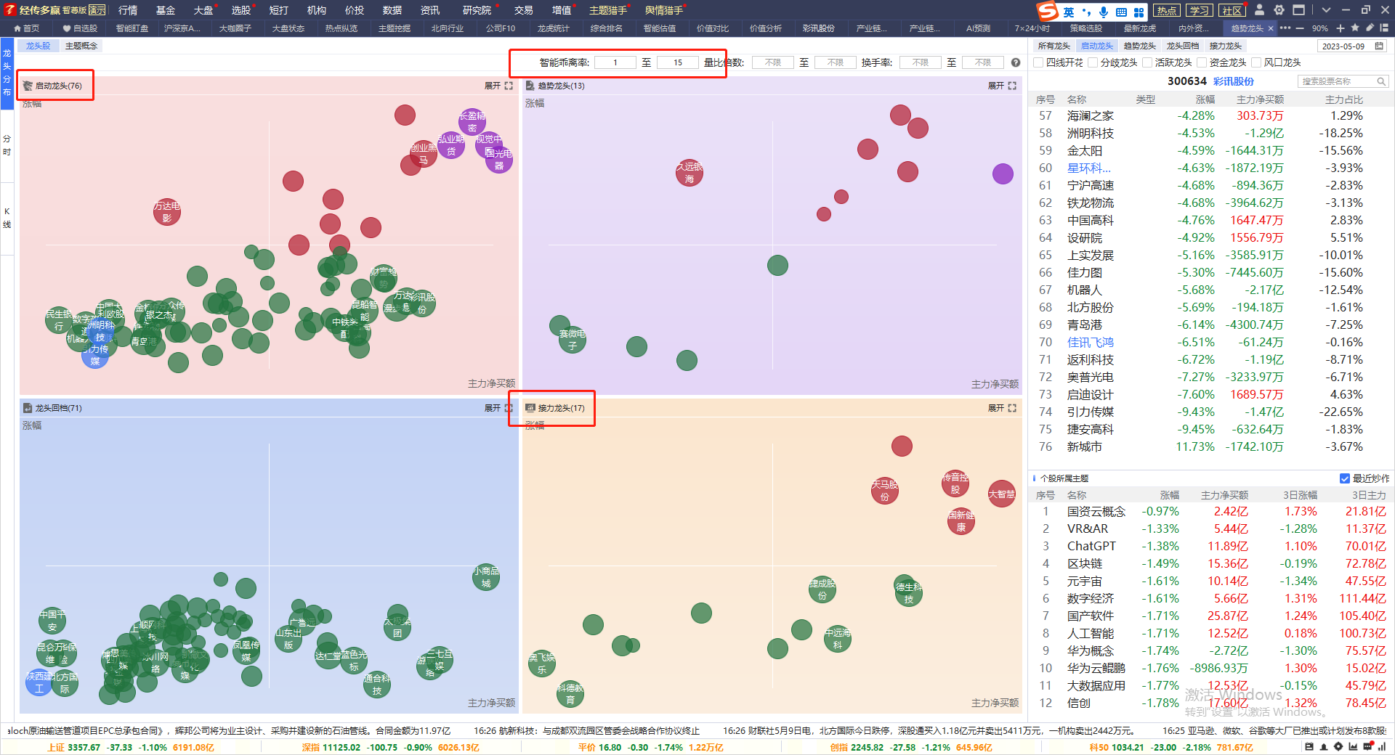Image resolution: width=1395 pixels, height=755 pixels.
Task: Click the Sogou input method S logo
Action: pos(1047,11)
